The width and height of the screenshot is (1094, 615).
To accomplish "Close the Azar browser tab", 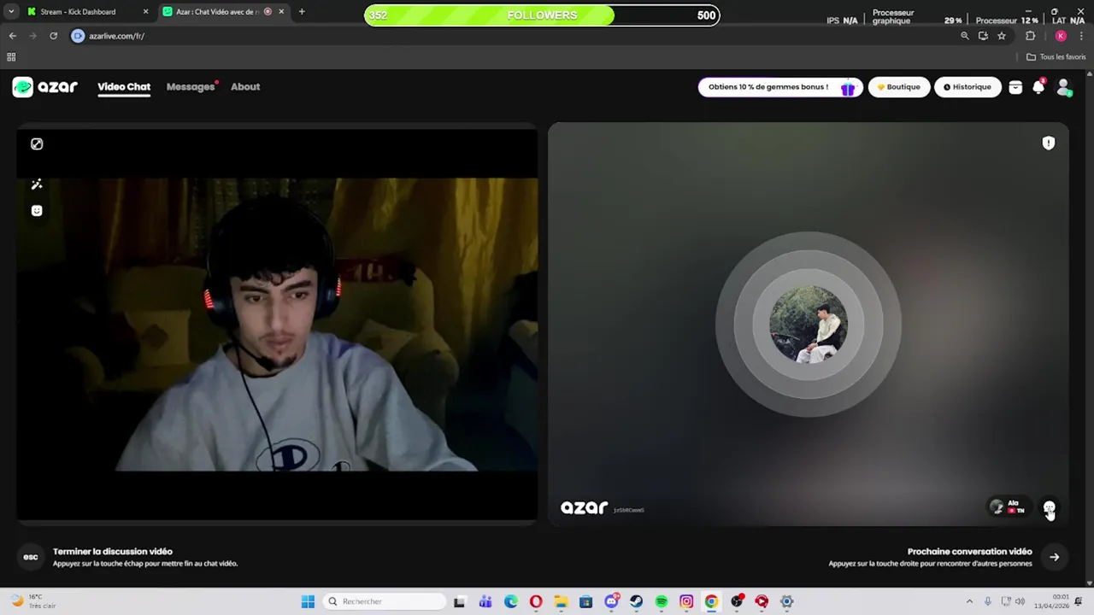I will (281, 12).
